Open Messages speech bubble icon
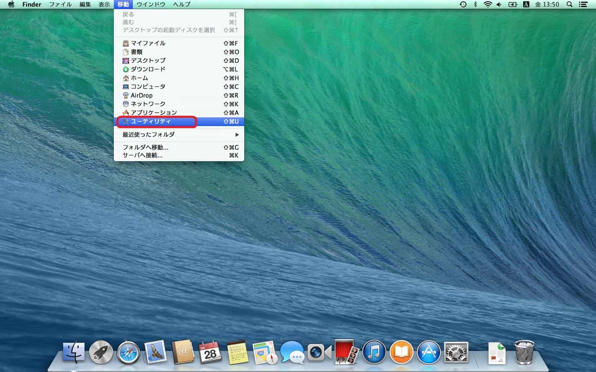This screenshot has height=372, width=596. (292, 353)
